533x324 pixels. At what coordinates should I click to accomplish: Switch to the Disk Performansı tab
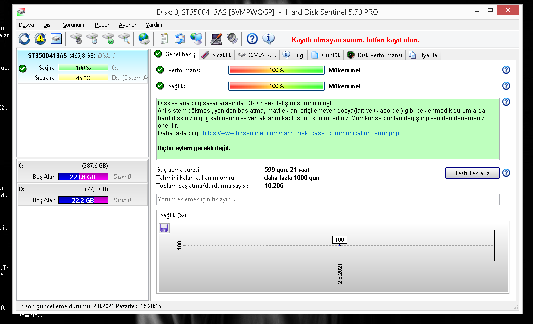coord(375,55)
